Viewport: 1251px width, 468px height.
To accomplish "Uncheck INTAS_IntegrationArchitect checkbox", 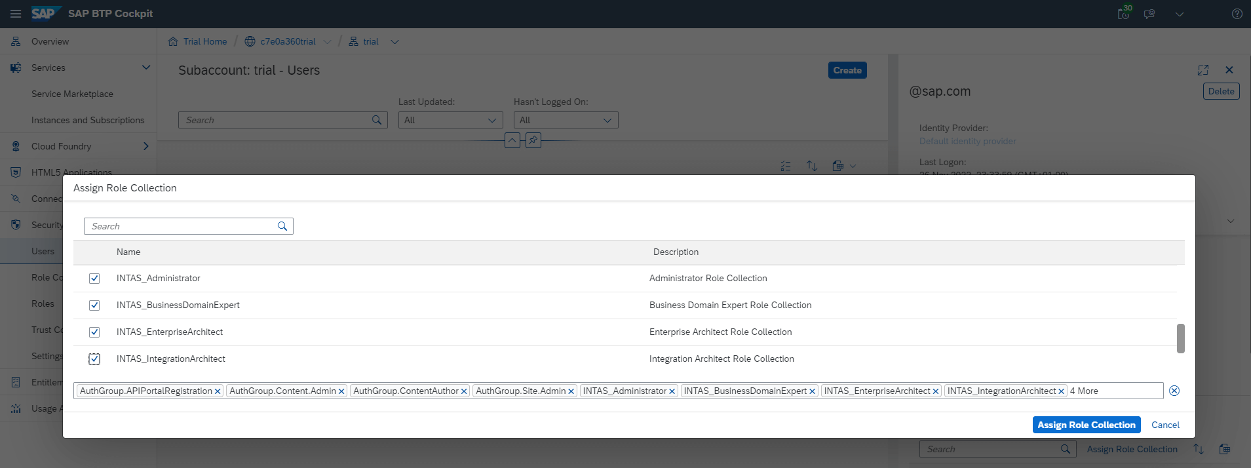I will coord(94,359).
